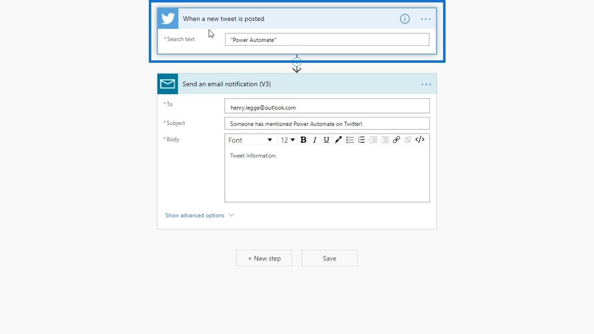The height and width of the screenshot is (334, 594).
Task: Open the ellipsis menu on email action
Action: (426, 84)
